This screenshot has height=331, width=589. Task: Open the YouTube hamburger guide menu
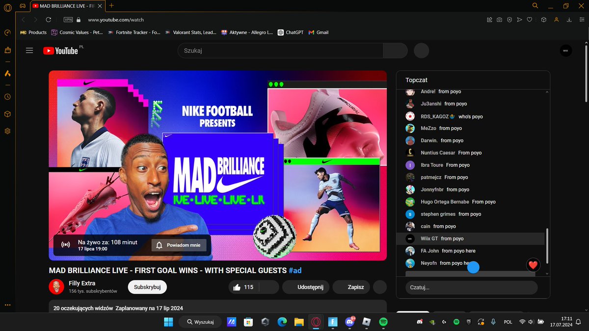pyautogui.click(x=29, y=51)
